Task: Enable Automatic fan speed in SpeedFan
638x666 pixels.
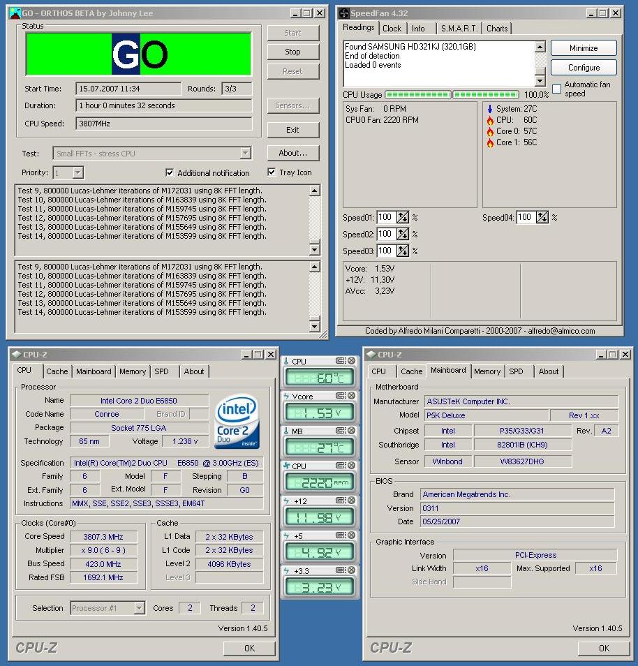Action: click(x=556, y=89)
